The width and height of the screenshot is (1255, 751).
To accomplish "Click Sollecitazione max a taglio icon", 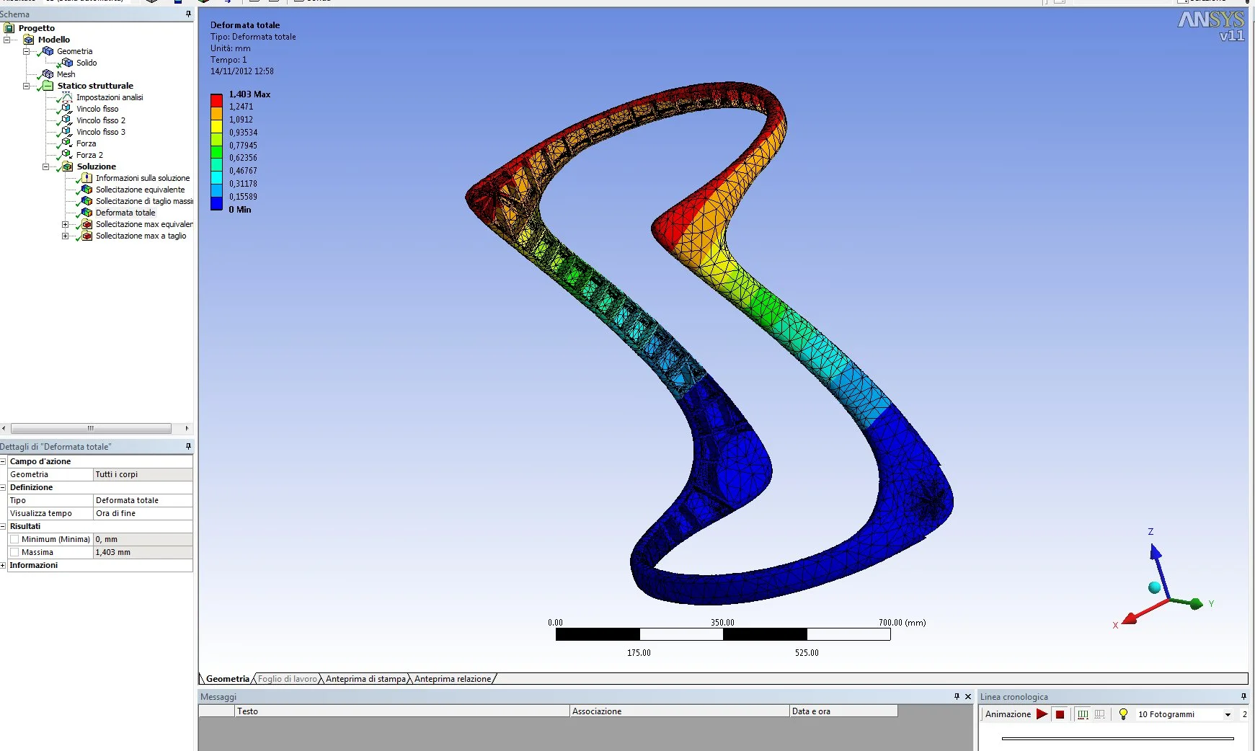I will tap(87, 236).
